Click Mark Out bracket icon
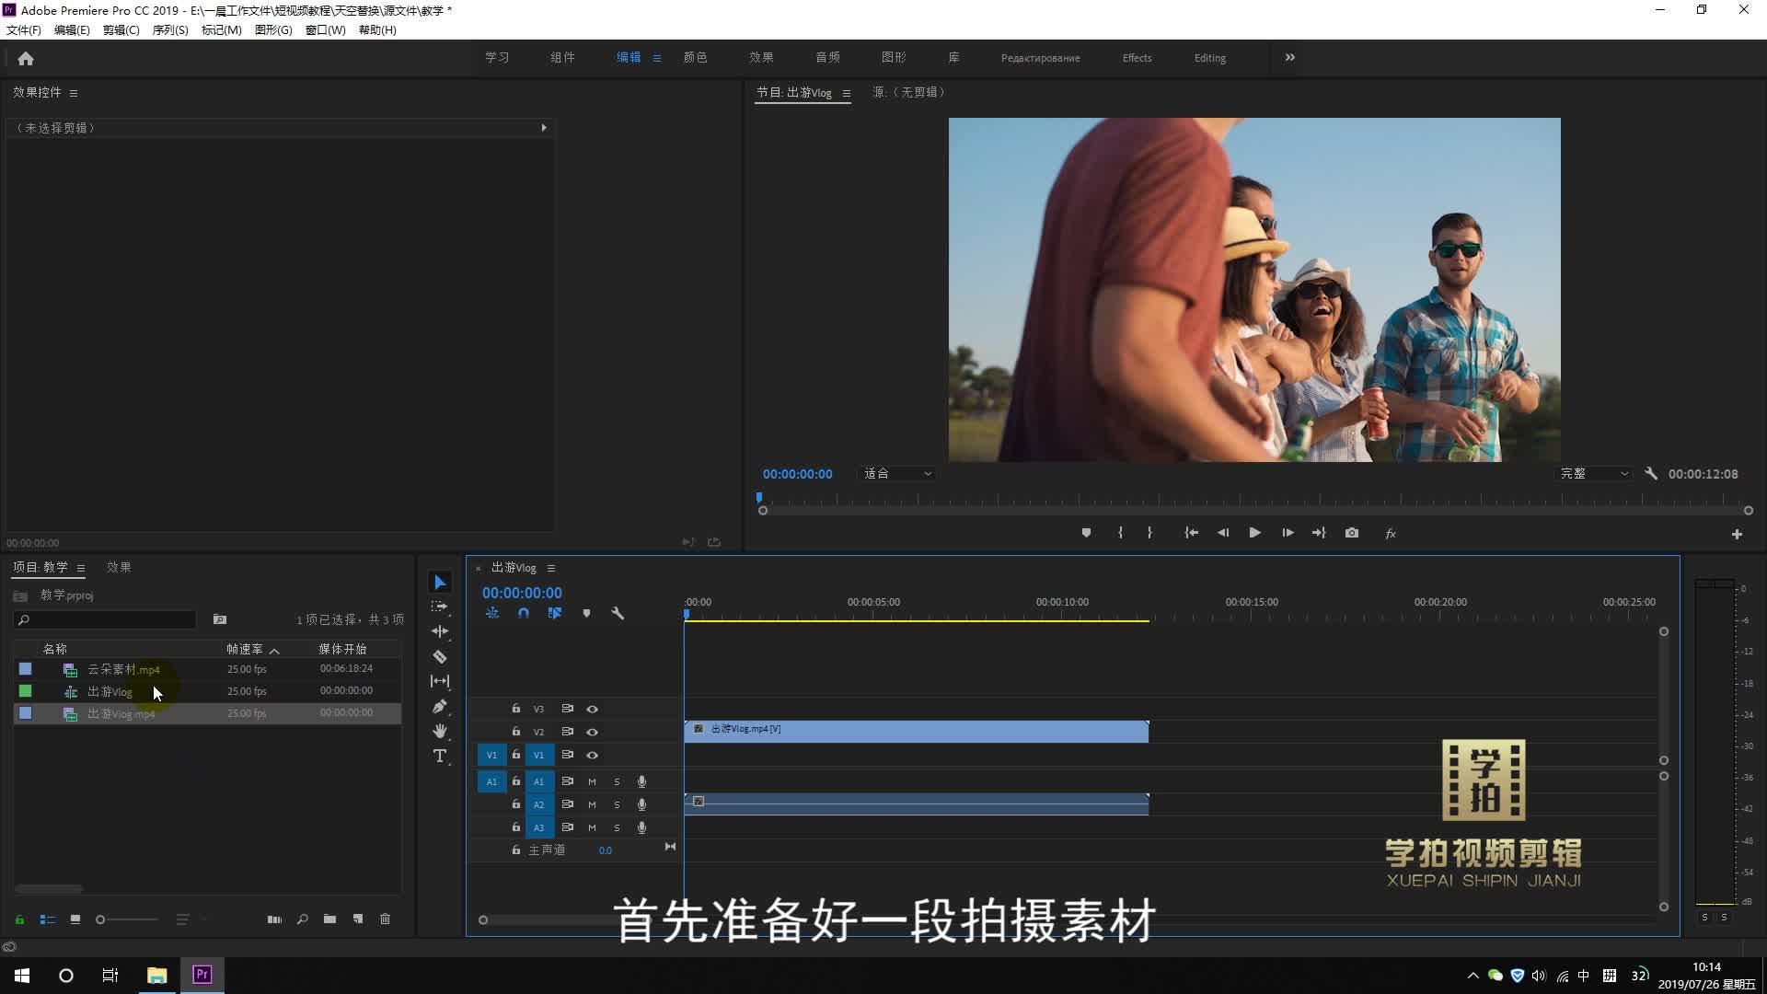This screenshot has width=1767, height=994. 1149,533
